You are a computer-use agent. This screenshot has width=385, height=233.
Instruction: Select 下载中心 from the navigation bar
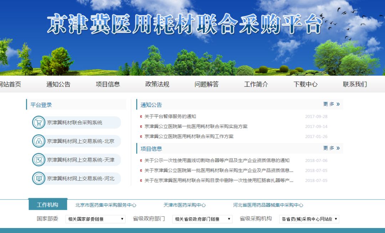click(x=305, y=84)
